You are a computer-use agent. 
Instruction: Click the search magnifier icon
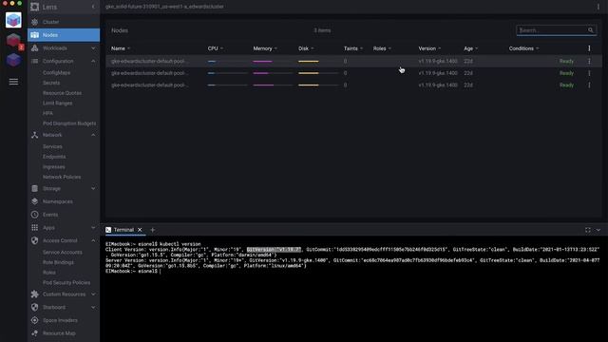tap(591, 30)
